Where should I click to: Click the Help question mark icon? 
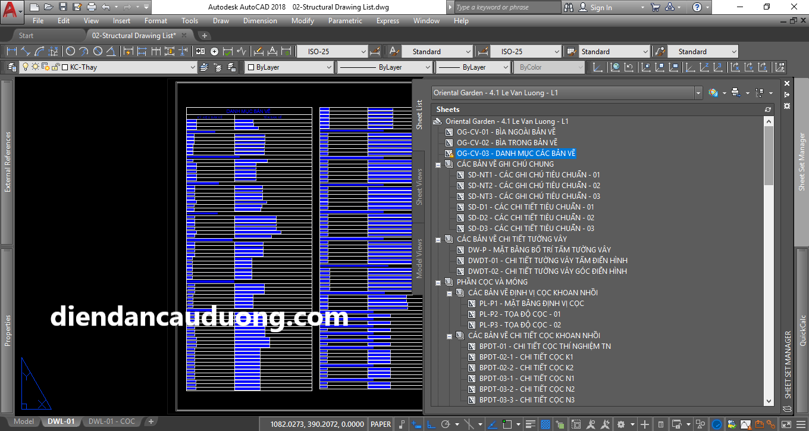[697, 7]
